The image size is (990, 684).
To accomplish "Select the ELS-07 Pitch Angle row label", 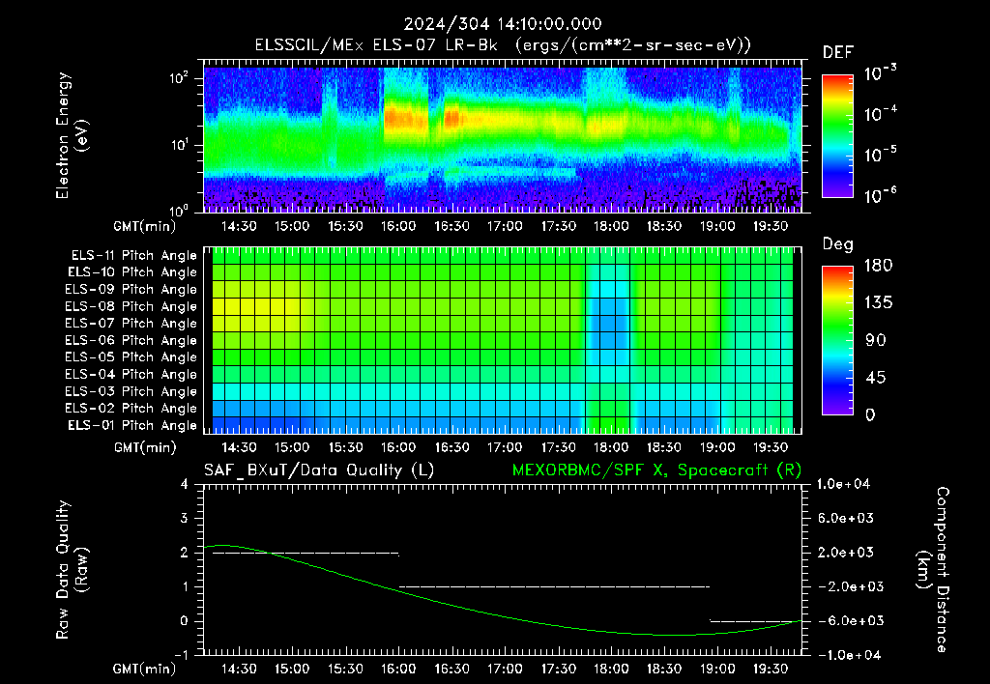I will tap(131, 323).
